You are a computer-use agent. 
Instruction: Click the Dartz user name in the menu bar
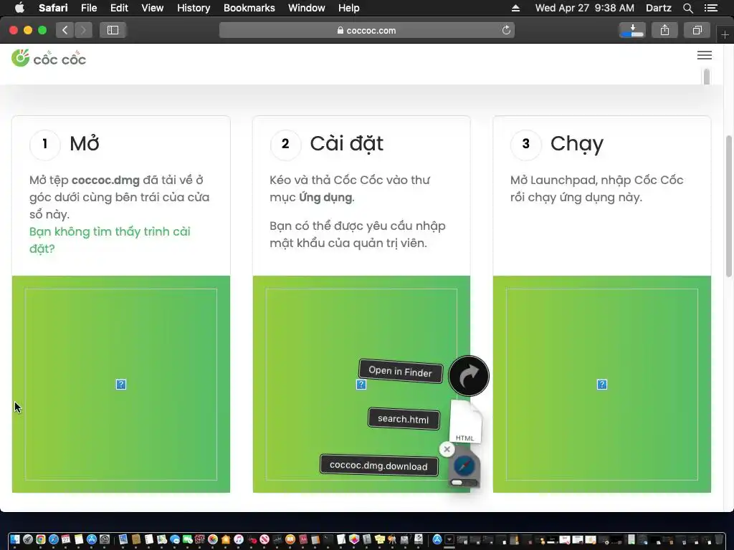tap(658, 8)
